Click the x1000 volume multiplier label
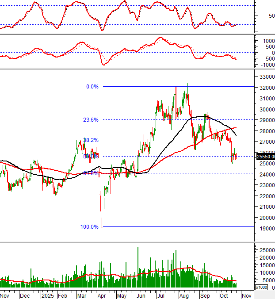Screen dimensions: 275x299 coord(262,287)
